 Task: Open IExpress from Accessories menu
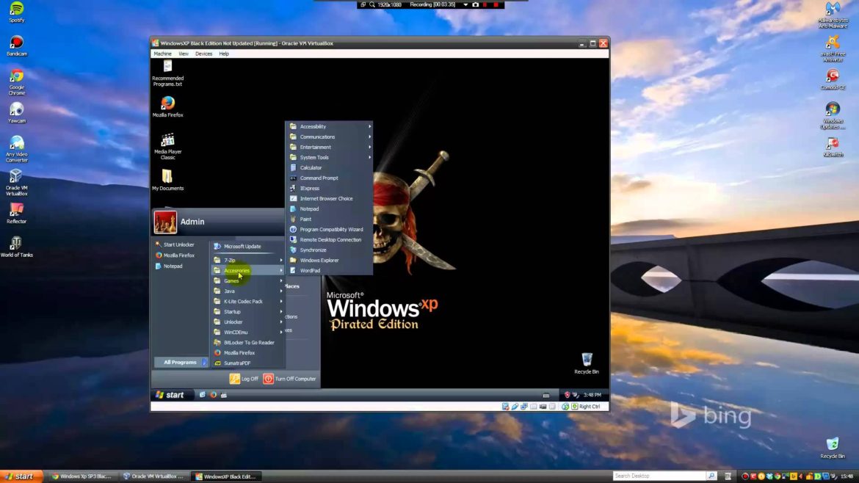[329, 189]
